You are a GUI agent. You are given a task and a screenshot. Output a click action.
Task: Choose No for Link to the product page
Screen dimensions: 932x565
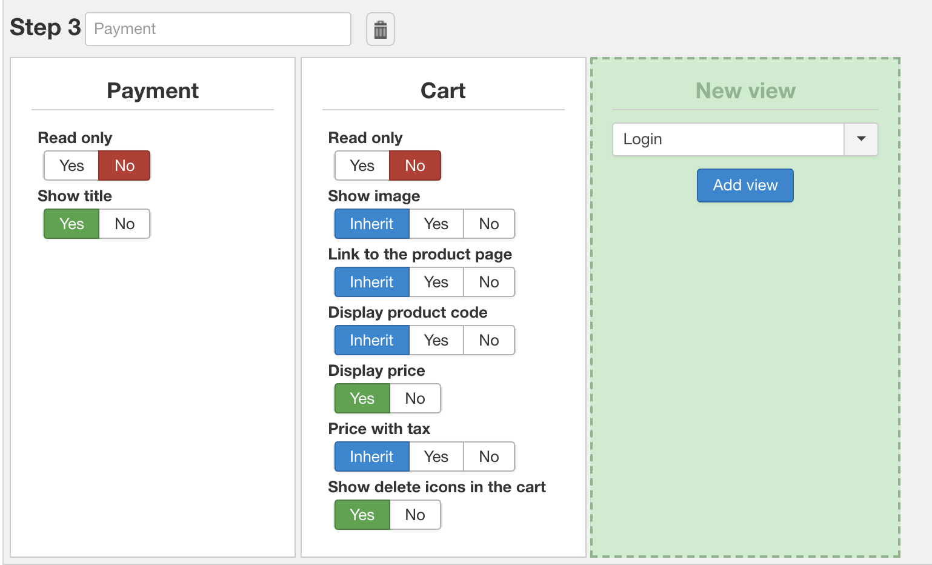click(488, 282)
